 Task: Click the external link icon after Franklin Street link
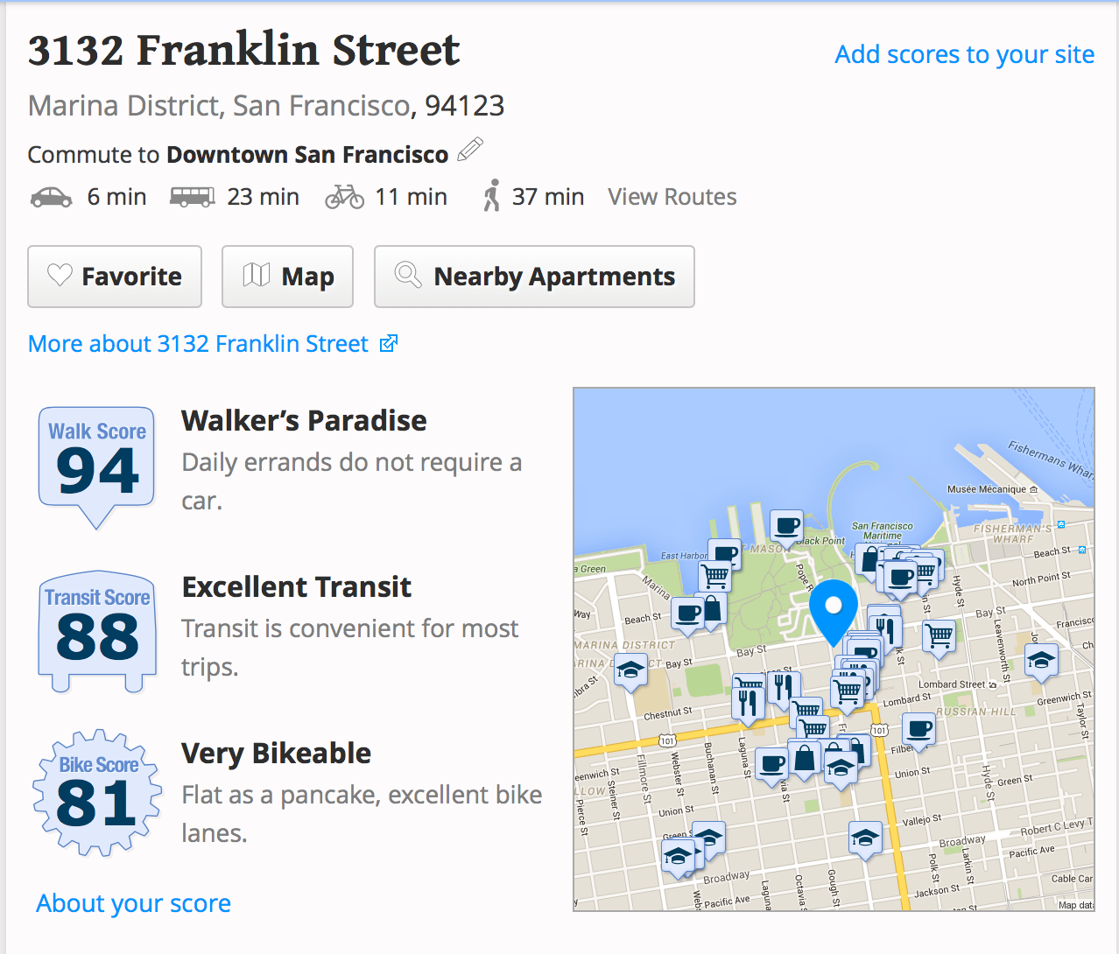tap(389, 343)
